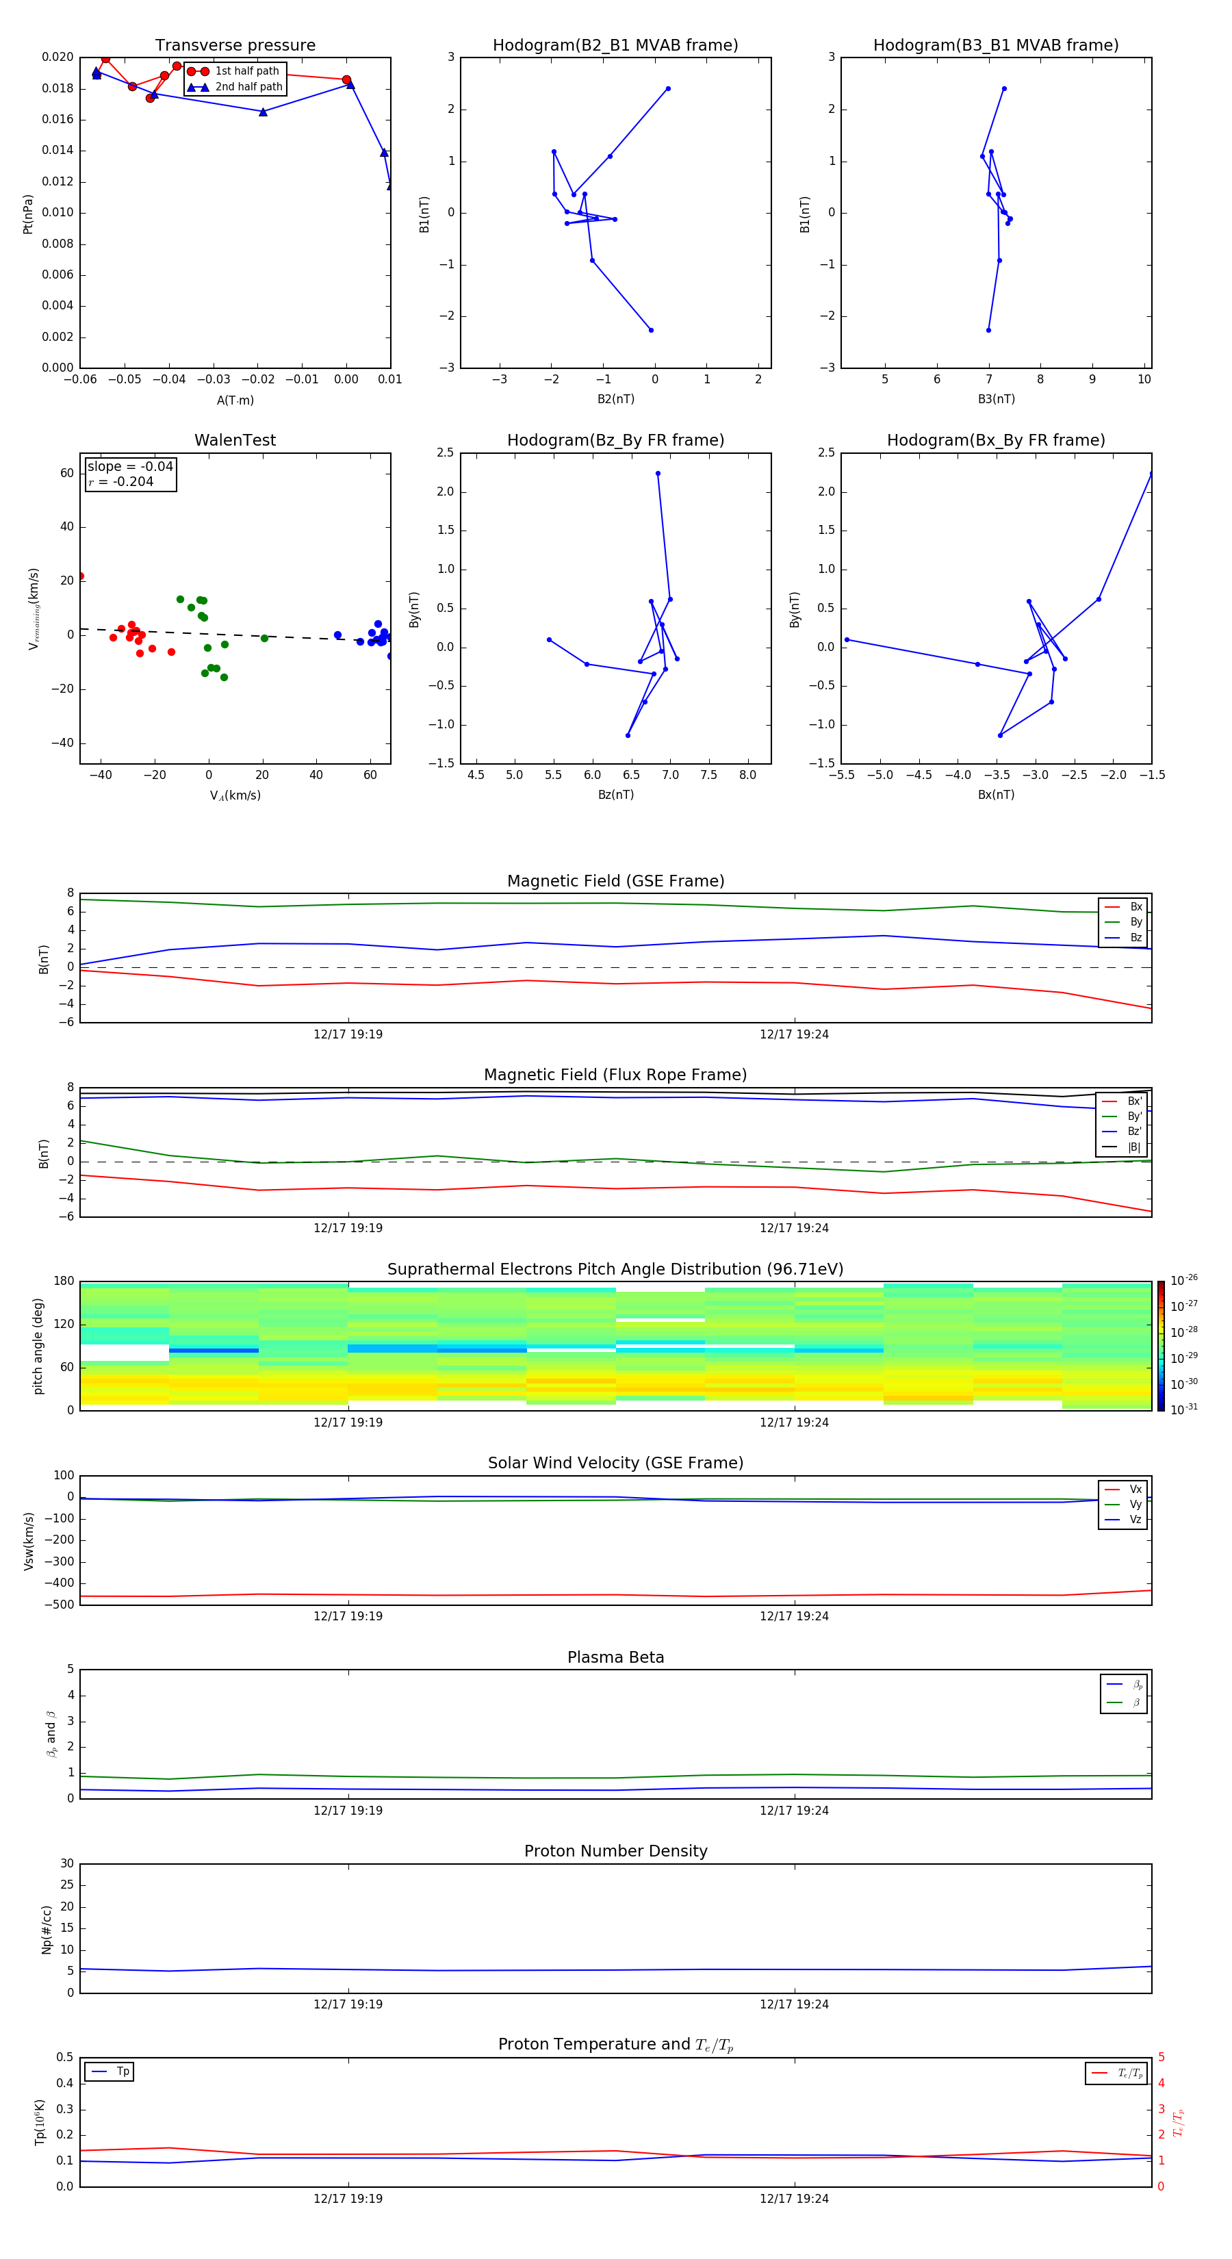Click the 10^-31 colorbar label
This screenshot has height=2259, width=1232.
(x=1184, y=1409)
